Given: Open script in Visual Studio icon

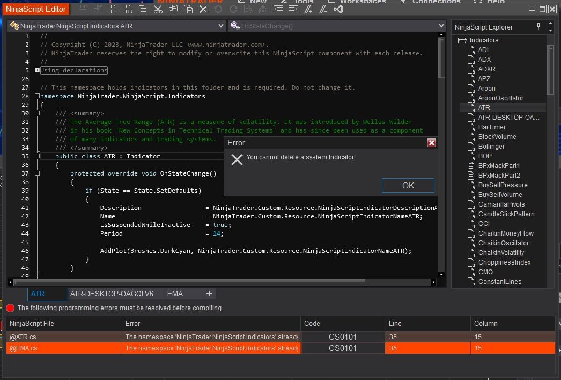Looking at the screenshot, I should click(338, 9).
